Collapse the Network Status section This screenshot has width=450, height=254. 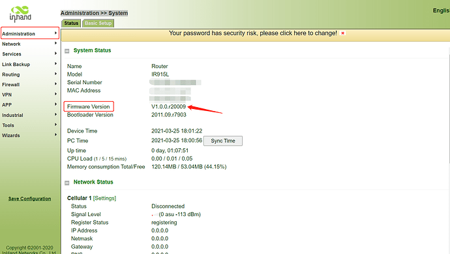click(67, 183)
